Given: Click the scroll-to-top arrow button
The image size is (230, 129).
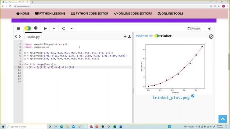Looking at the screenshot, I should click(223, 119).
